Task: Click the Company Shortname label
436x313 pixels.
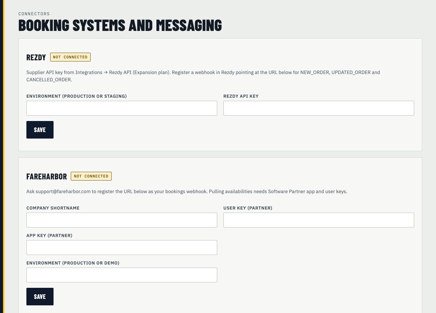Action: pyautogui.click(x=53, y=208)
